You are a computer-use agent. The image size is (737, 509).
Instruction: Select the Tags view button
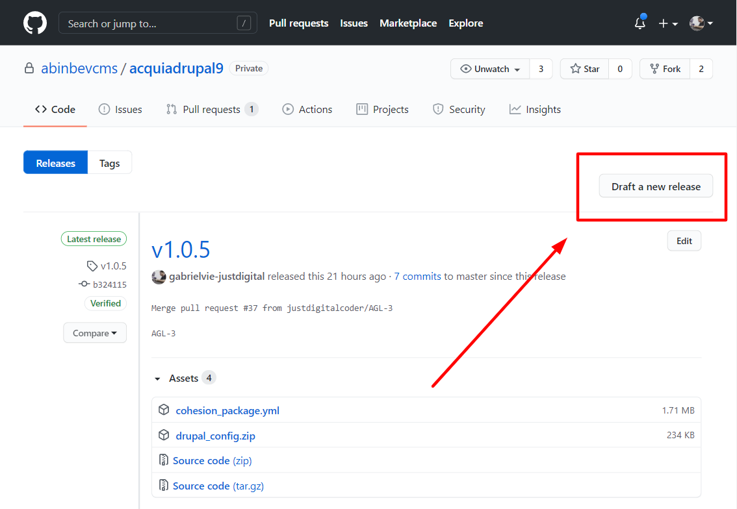(x=110, y=163)
